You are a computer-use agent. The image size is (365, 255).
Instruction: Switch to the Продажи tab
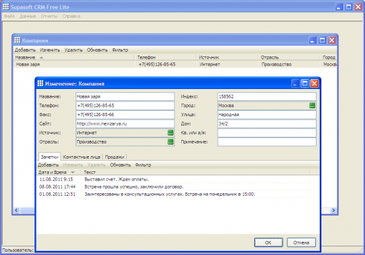[115, 157]
